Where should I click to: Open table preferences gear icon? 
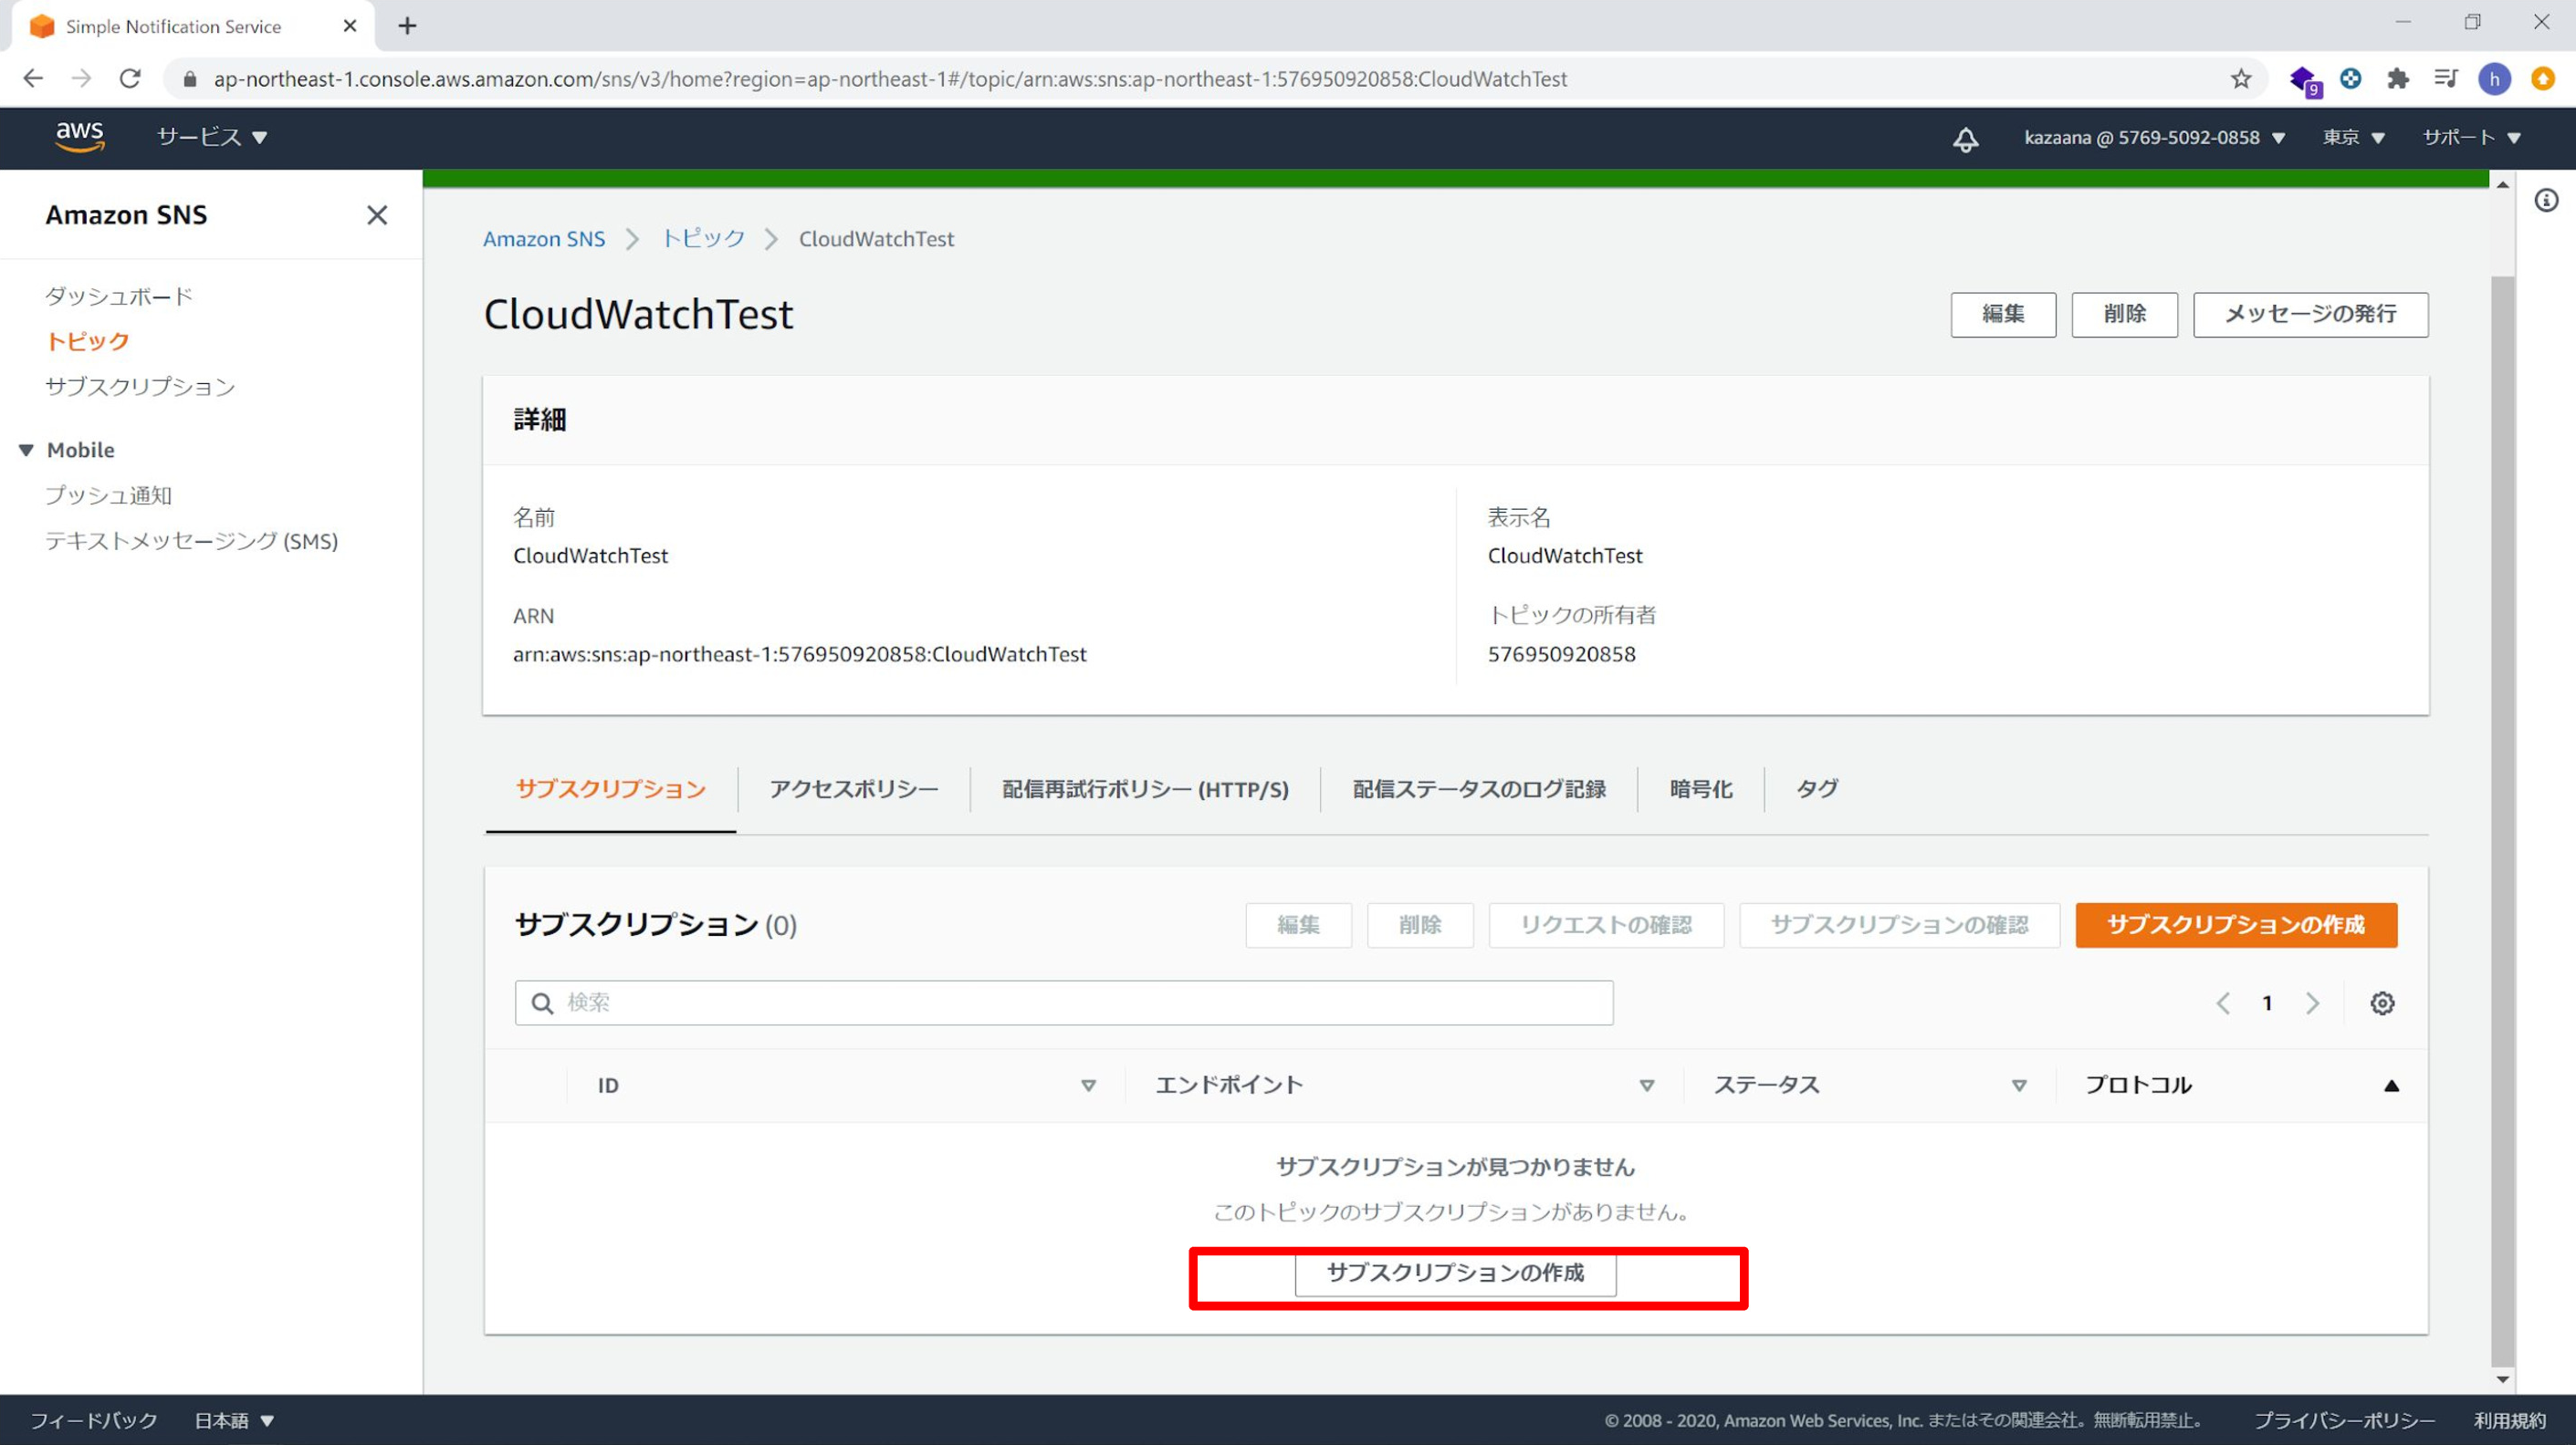2382,1003
